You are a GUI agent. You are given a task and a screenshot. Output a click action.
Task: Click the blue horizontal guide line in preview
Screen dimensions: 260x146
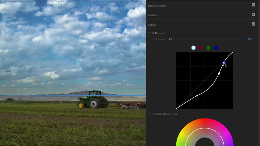73,95
